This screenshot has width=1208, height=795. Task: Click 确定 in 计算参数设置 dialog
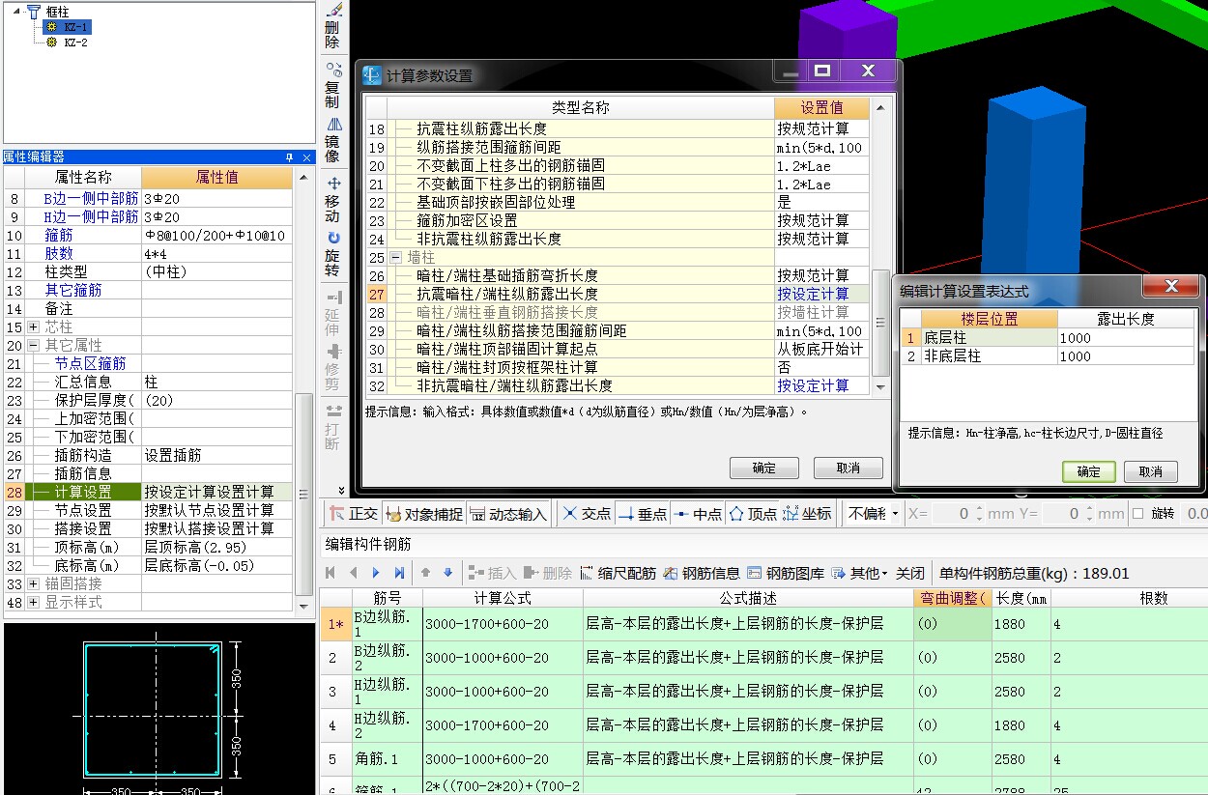(764, 468)
